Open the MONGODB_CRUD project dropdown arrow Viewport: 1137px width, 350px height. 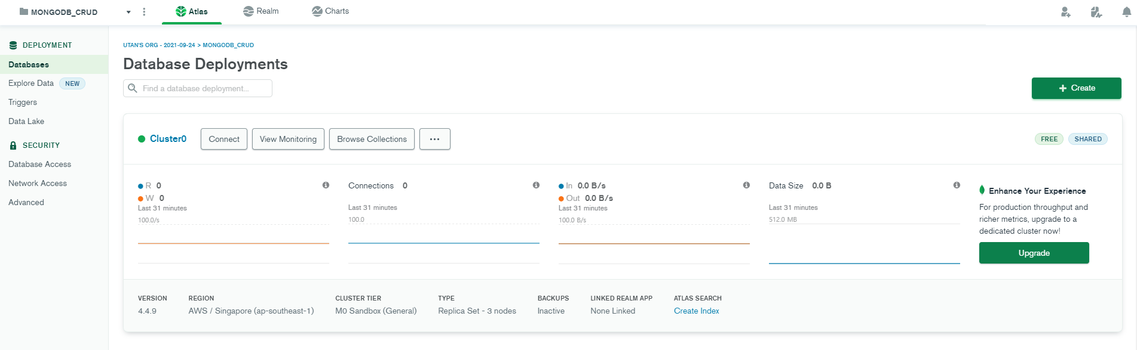128,12
